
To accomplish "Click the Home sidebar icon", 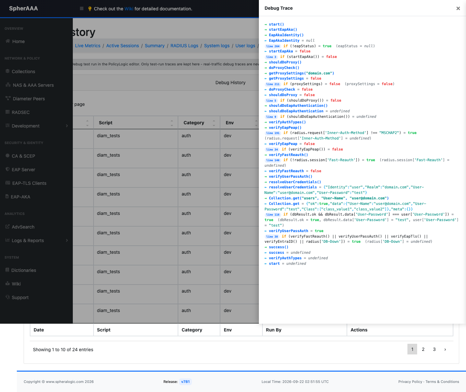I will (8, 41).
